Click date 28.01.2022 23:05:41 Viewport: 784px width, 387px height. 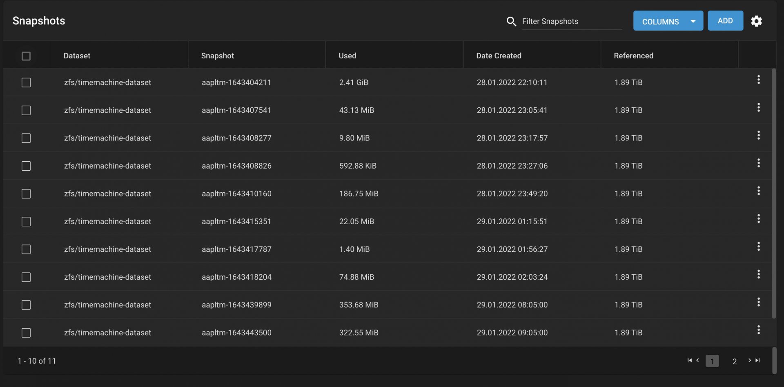[x=512, y=110]
